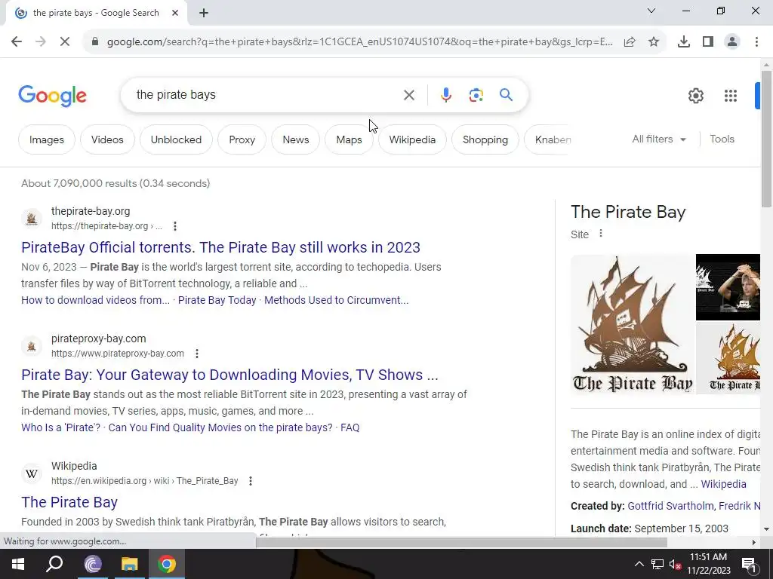Click thepirate-bay.org site favicon
The width and height of the screenshot is (773, 579).
(x=32, y=218)
